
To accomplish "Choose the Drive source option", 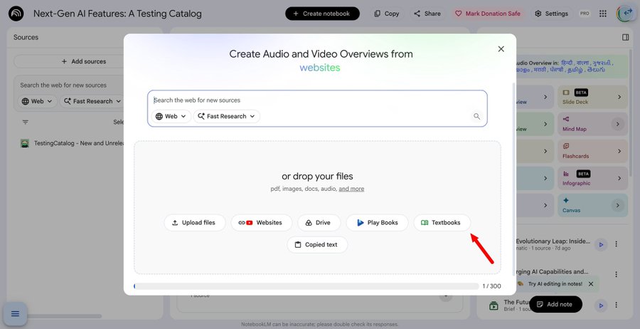I will (319, 223).
